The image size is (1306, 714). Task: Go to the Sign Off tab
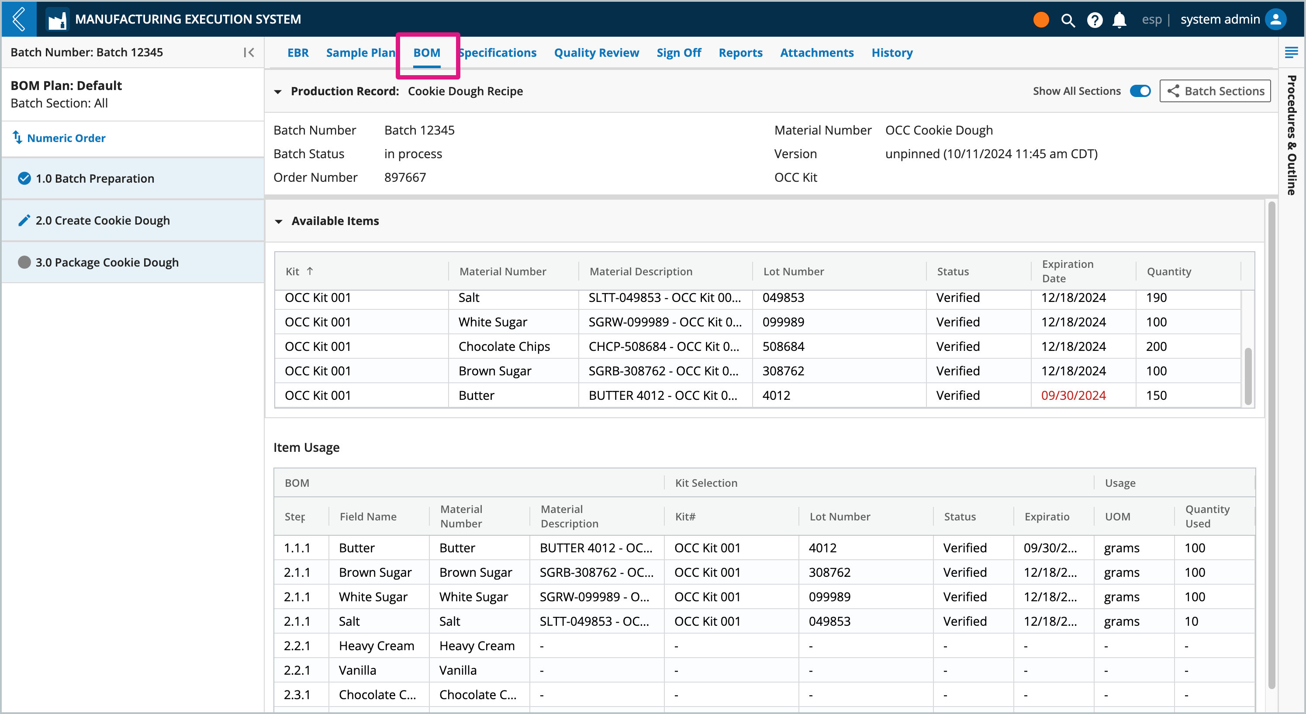point(679,52)
